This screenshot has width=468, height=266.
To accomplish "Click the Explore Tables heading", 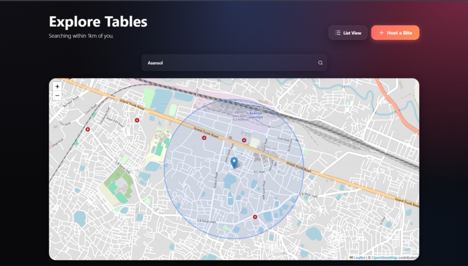I will [x=98, y=21].
